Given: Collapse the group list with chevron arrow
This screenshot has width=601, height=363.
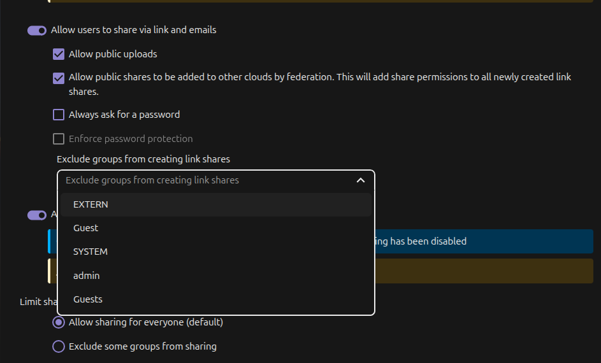Looking at the screenshot, I should point(361,180).
